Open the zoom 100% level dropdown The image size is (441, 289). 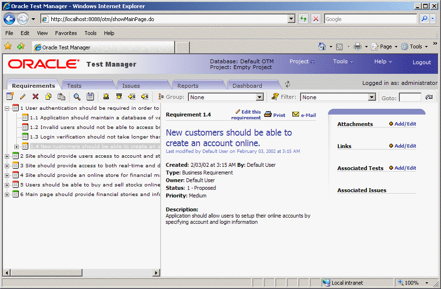click(x=427, y=283)
